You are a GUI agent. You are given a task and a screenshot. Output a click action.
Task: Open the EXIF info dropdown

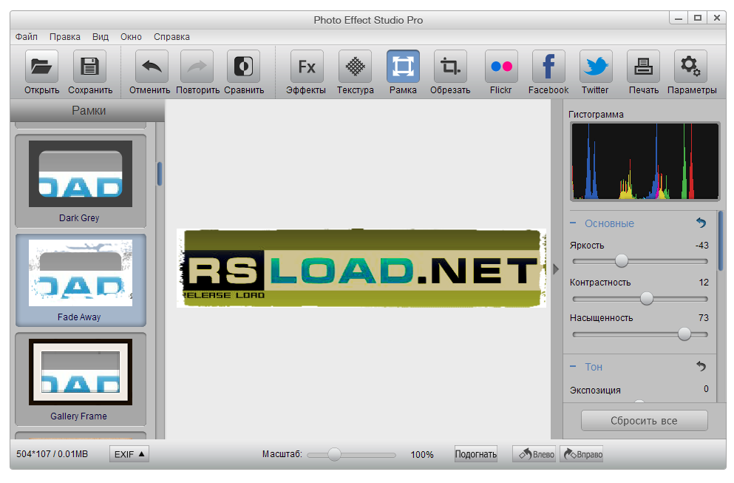(129, 454)
